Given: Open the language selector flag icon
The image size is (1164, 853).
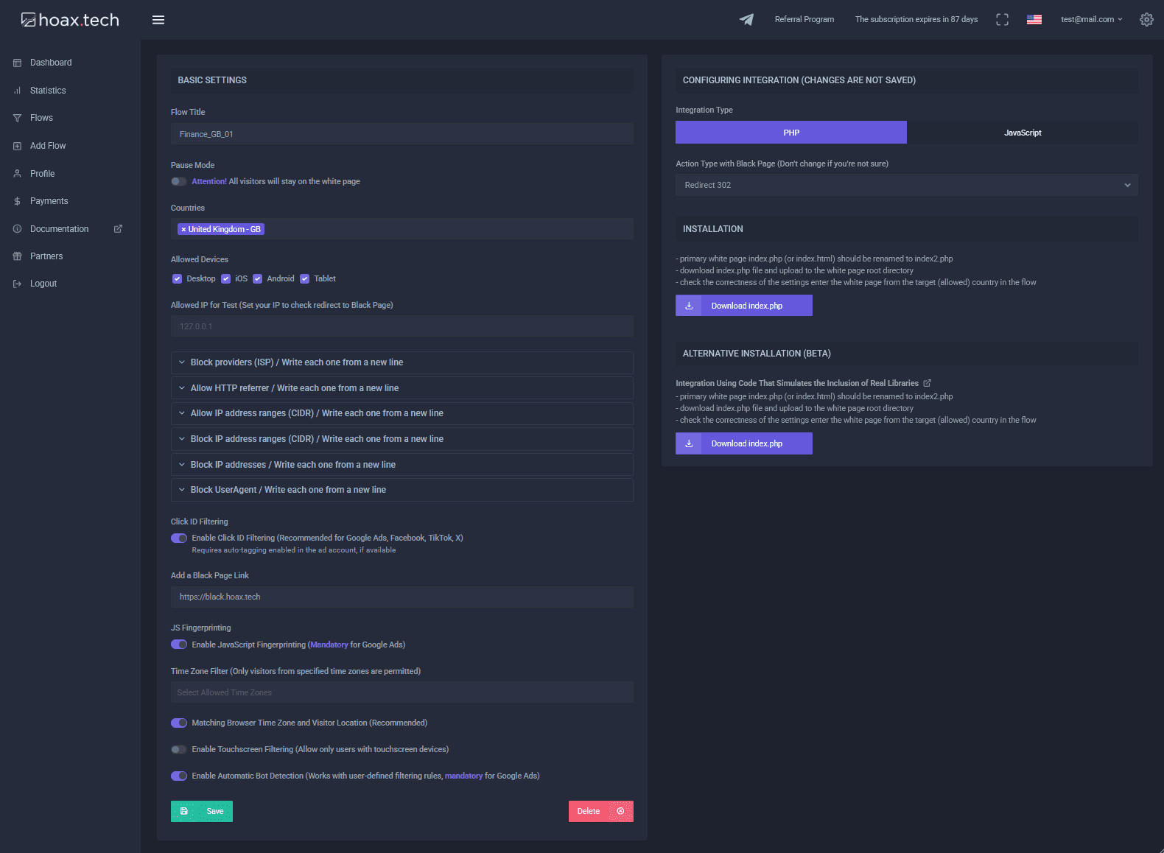Looking at the screenshot, I should pyautogui.click(x=1034, y=20).
